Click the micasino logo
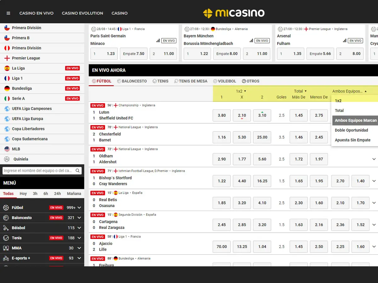 pyautogui.click(x=234, y=13)
